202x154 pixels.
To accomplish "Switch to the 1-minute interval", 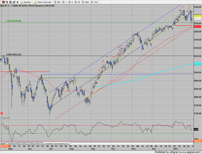I will (64, 2).
